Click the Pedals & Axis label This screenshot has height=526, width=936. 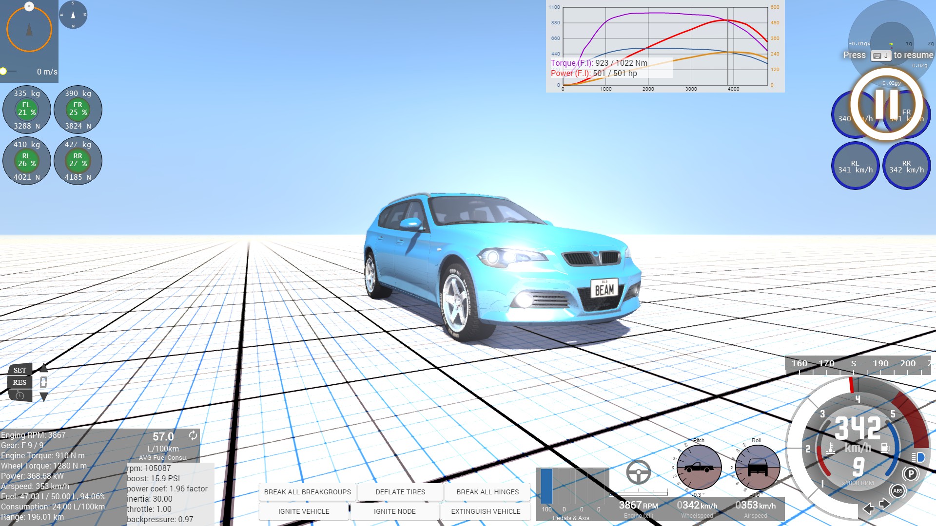pyautogui.click(x=571, y=518)
